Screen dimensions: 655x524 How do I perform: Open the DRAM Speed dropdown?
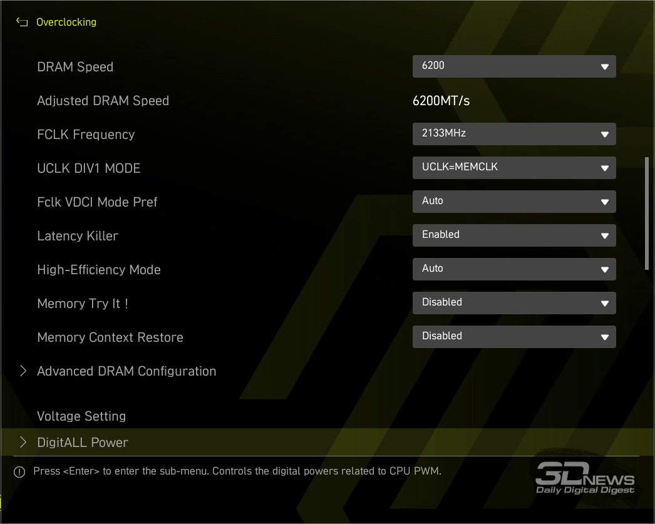[x=513, y=66]
